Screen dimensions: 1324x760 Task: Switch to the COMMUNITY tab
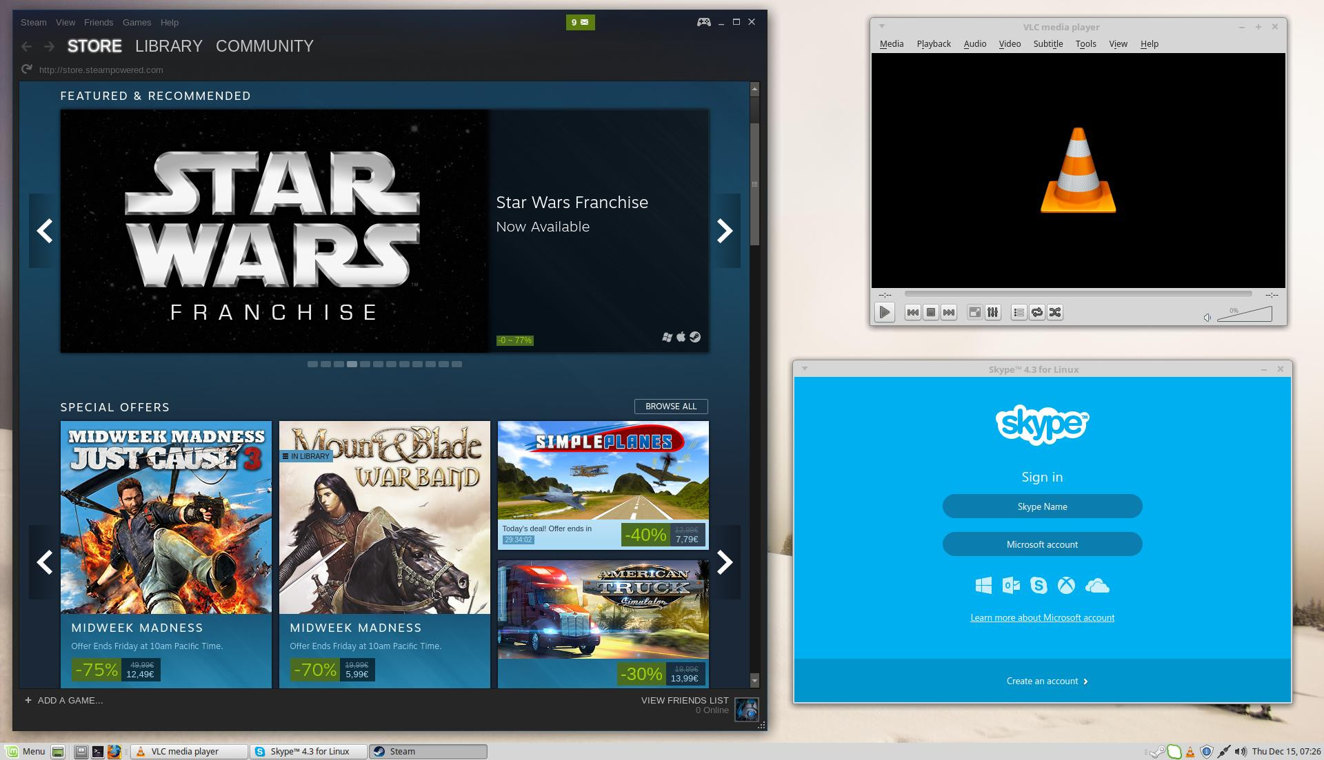click(265, 46)
